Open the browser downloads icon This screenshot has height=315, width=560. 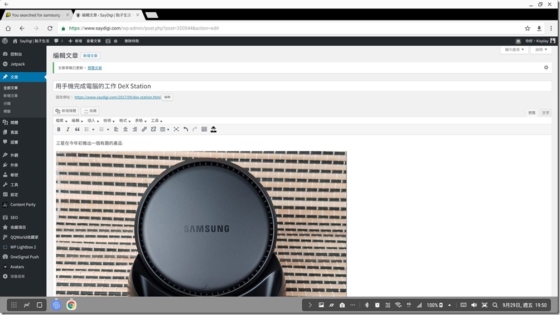539,28
